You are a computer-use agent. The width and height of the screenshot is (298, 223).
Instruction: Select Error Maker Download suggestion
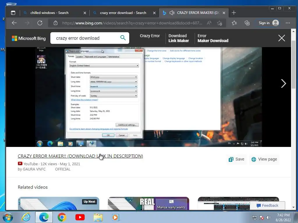pyautogui.click(x=213, y=38)
